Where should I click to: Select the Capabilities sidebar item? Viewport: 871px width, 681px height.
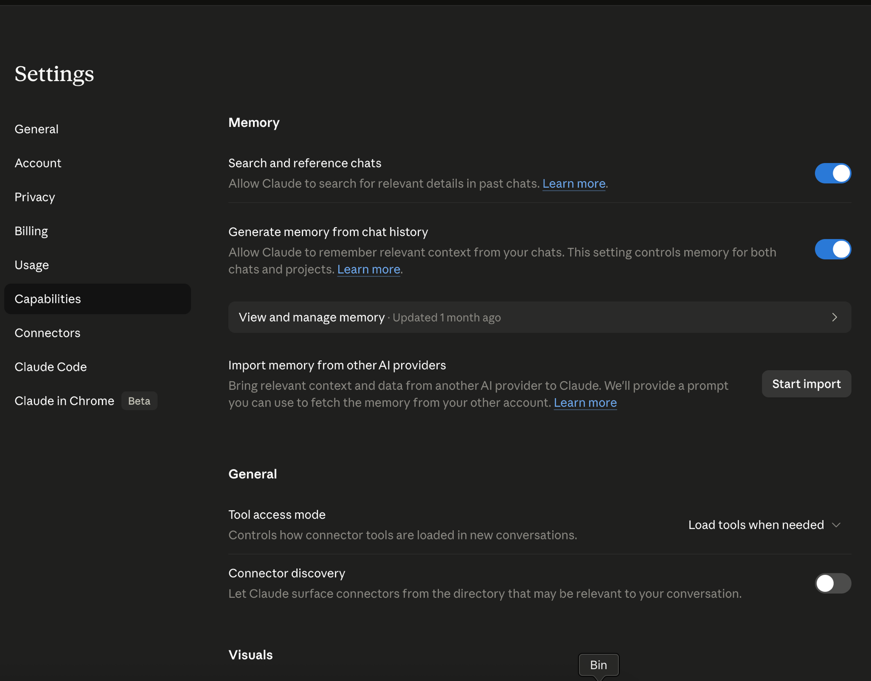(x=98, y=299)
